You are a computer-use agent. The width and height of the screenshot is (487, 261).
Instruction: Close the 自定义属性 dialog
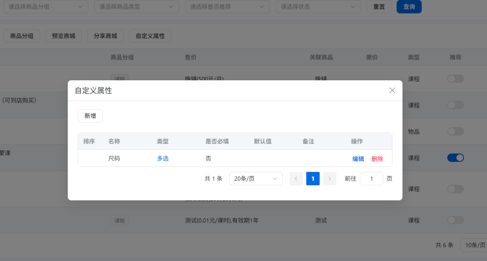point(392,90)
